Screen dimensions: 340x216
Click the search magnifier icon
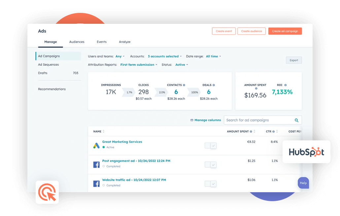click(x=296, y=120)
